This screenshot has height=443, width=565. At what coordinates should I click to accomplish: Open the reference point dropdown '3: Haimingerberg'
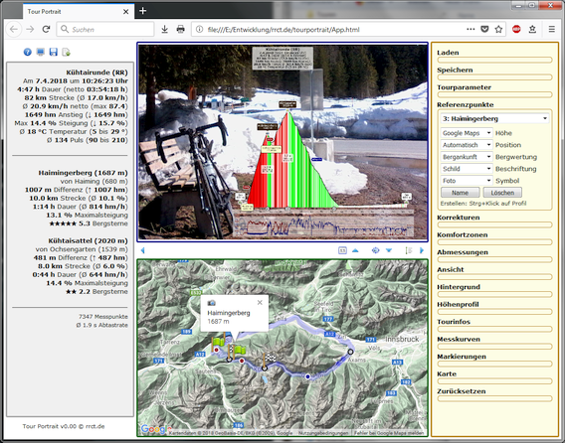tap(494, 118)
